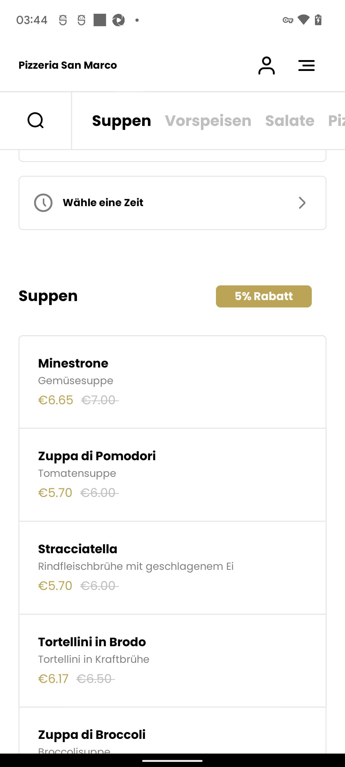
Task: Switch to the Vorspeisen tab
Action: [x=208, y=121]
